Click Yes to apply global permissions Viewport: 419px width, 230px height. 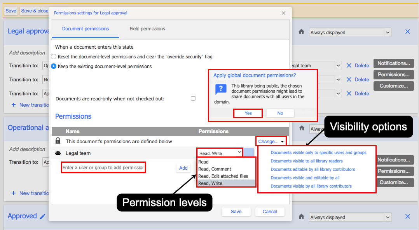pos(248,113)
